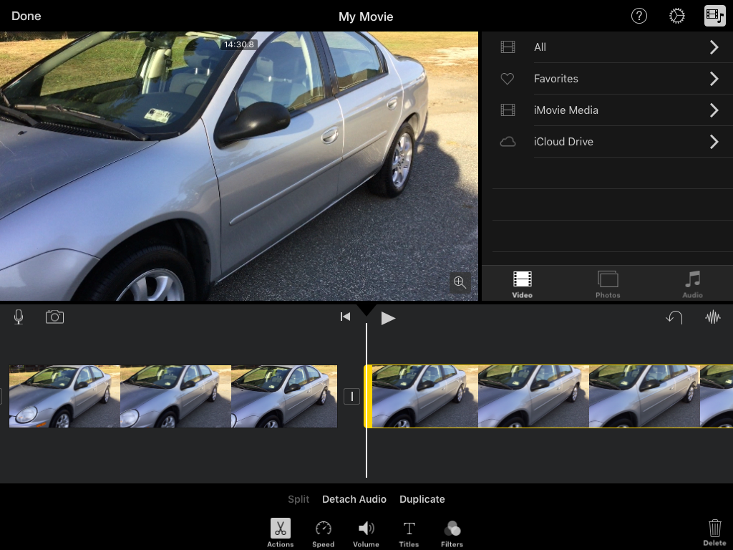
Task: Open iMovie Media category
Action: pyautogui.click(x=607, y=110)
